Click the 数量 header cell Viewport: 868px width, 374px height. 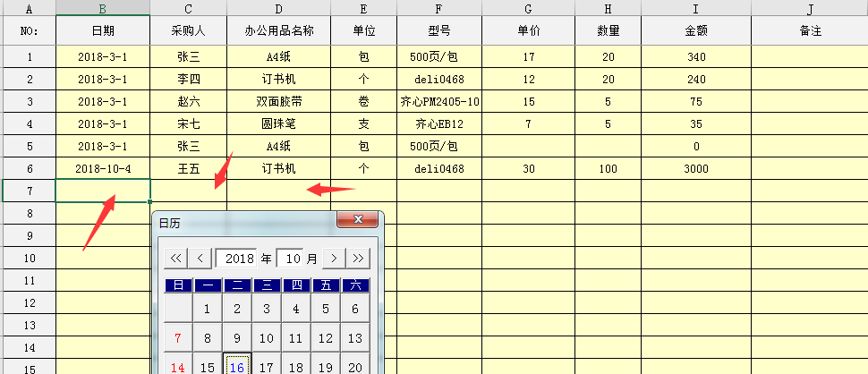[x=608, y=31]
